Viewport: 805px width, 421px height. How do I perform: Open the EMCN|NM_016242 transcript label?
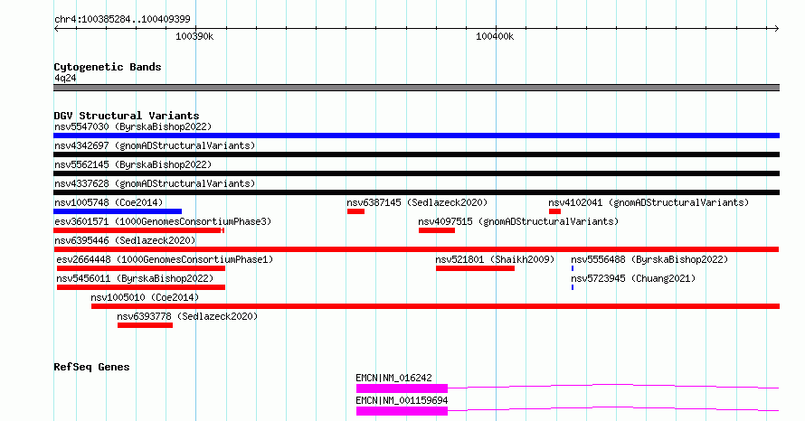(x=393, y=378)
